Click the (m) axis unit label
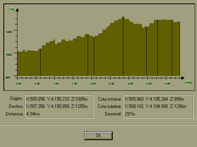197x147 pixels. tap(12, 9)
